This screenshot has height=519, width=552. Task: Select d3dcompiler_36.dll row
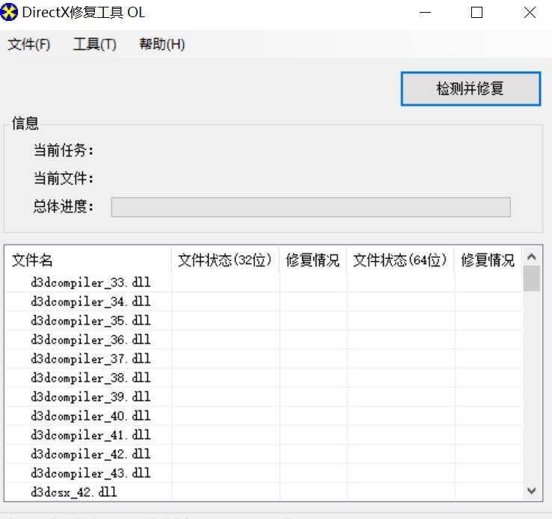coord(91,340)
